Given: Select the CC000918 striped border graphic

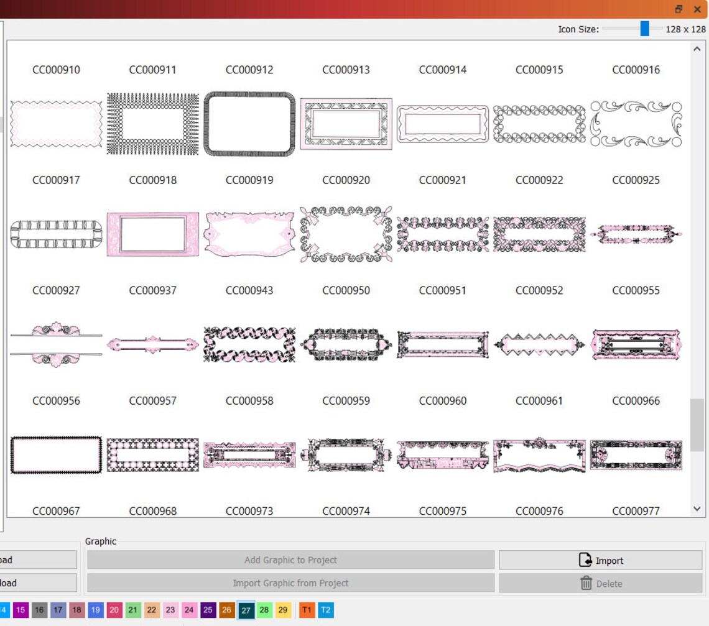Looking at the screenshot, I should tap(153, 124).
